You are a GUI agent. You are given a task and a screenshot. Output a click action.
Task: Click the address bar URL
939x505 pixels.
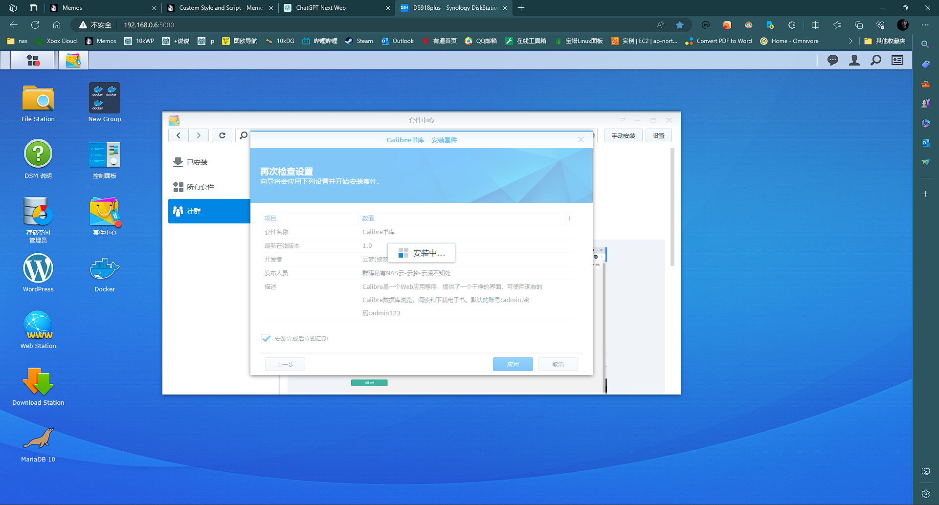point(149,25)
